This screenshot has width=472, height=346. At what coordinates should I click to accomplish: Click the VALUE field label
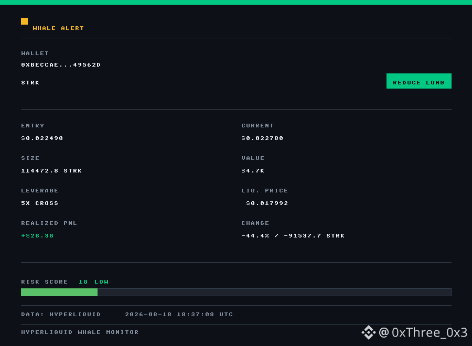tap(253, 158)
